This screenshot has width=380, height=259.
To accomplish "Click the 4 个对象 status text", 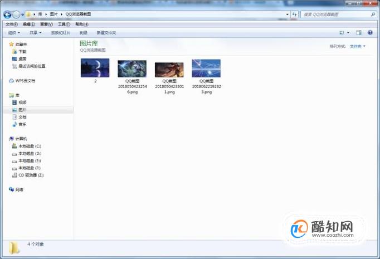I will [x=36, y=244].
